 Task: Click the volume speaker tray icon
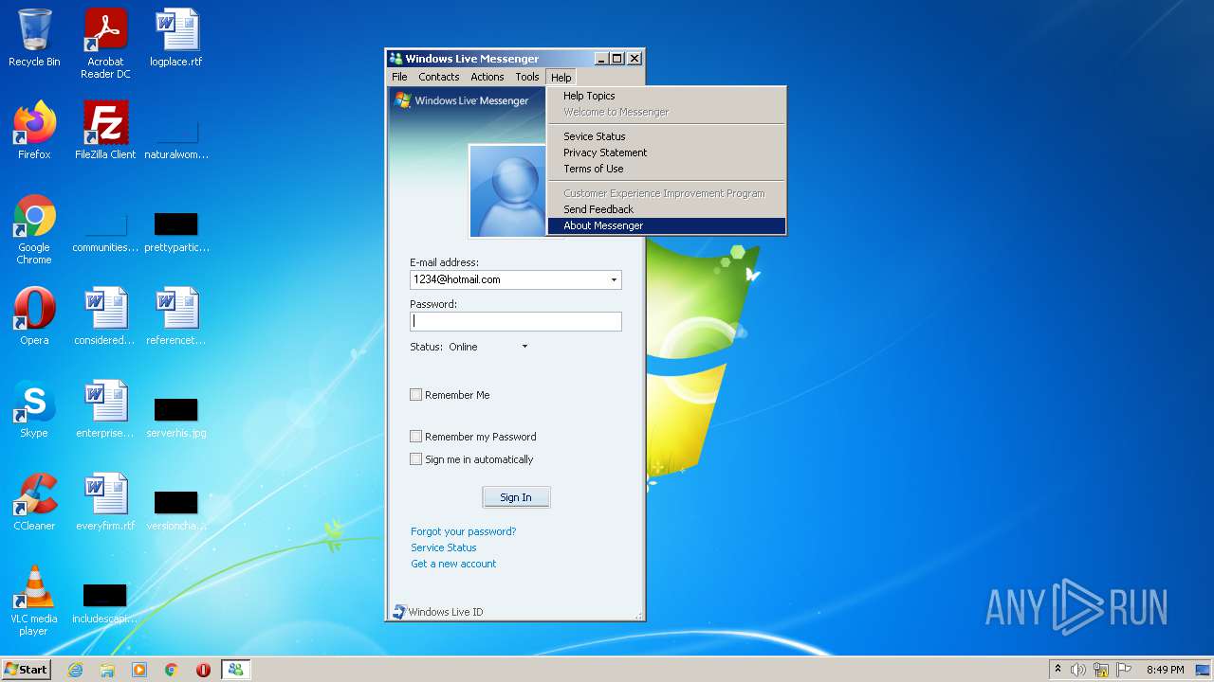click(1078, 670)
